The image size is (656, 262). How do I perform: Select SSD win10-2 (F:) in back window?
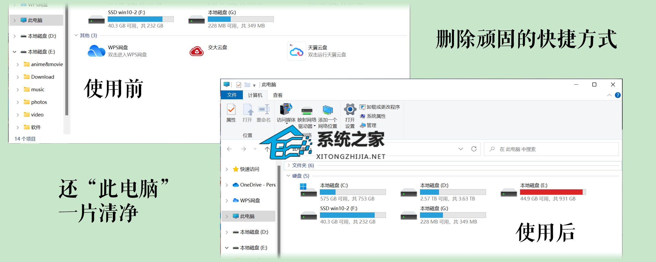click(x=131, y=19)
